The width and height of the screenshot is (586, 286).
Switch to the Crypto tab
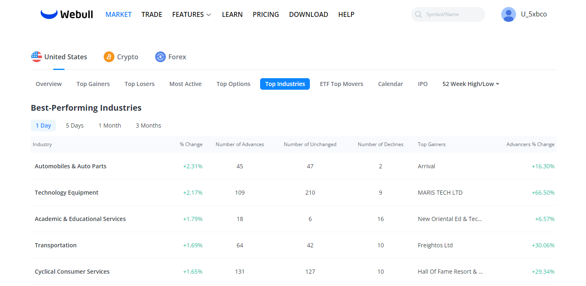tap(121, 57)
